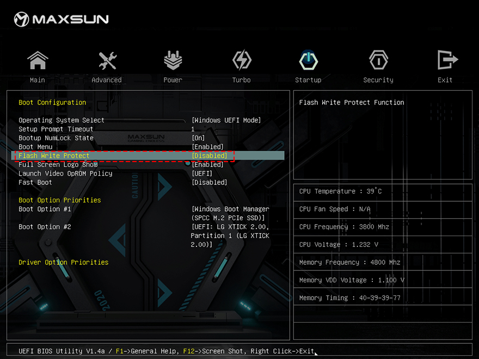Click the CPU Frequency 3800 Mhz reading
Screen dimensions: 479x359
click(344, 227)
